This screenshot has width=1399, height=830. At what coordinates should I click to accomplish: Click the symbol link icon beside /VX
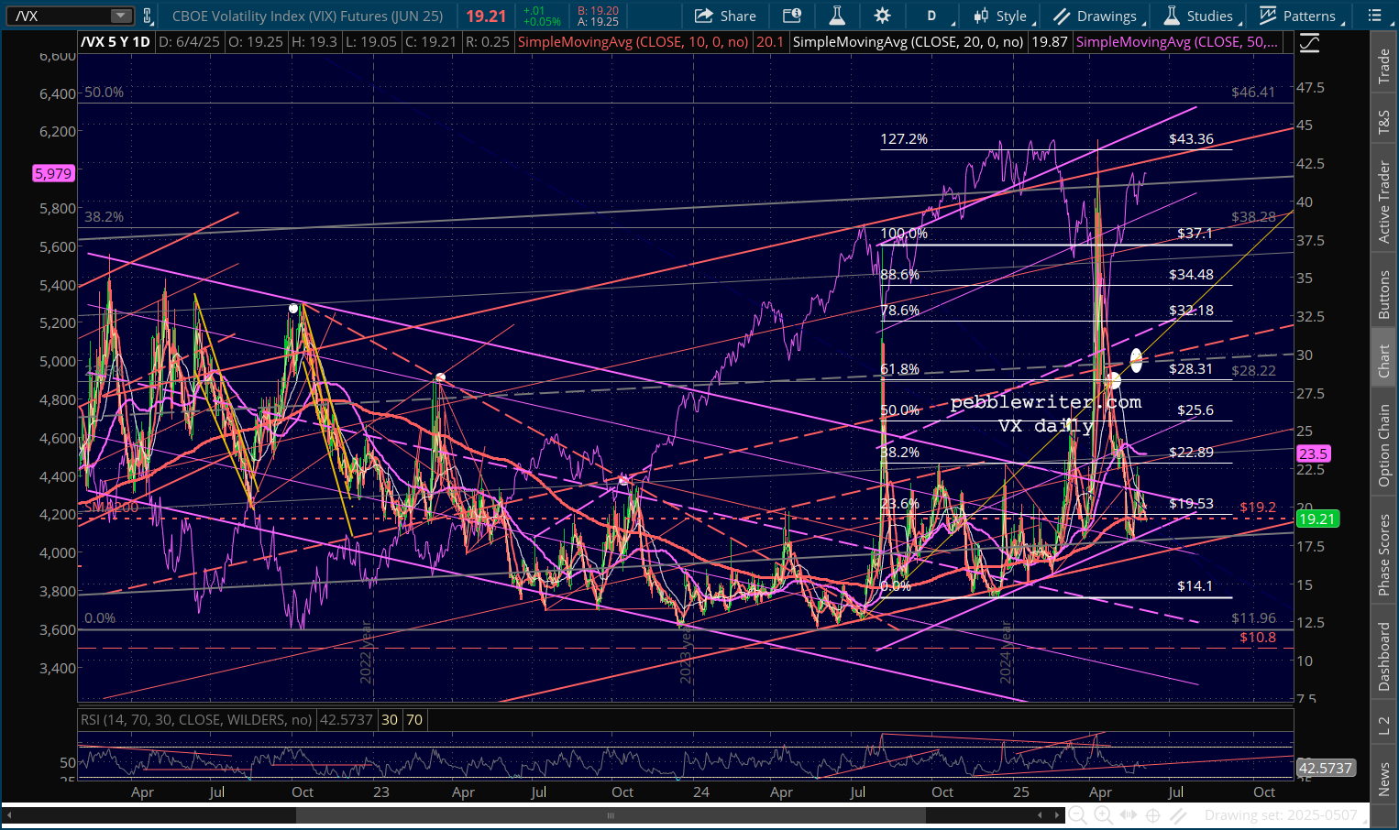click(148, 16)
